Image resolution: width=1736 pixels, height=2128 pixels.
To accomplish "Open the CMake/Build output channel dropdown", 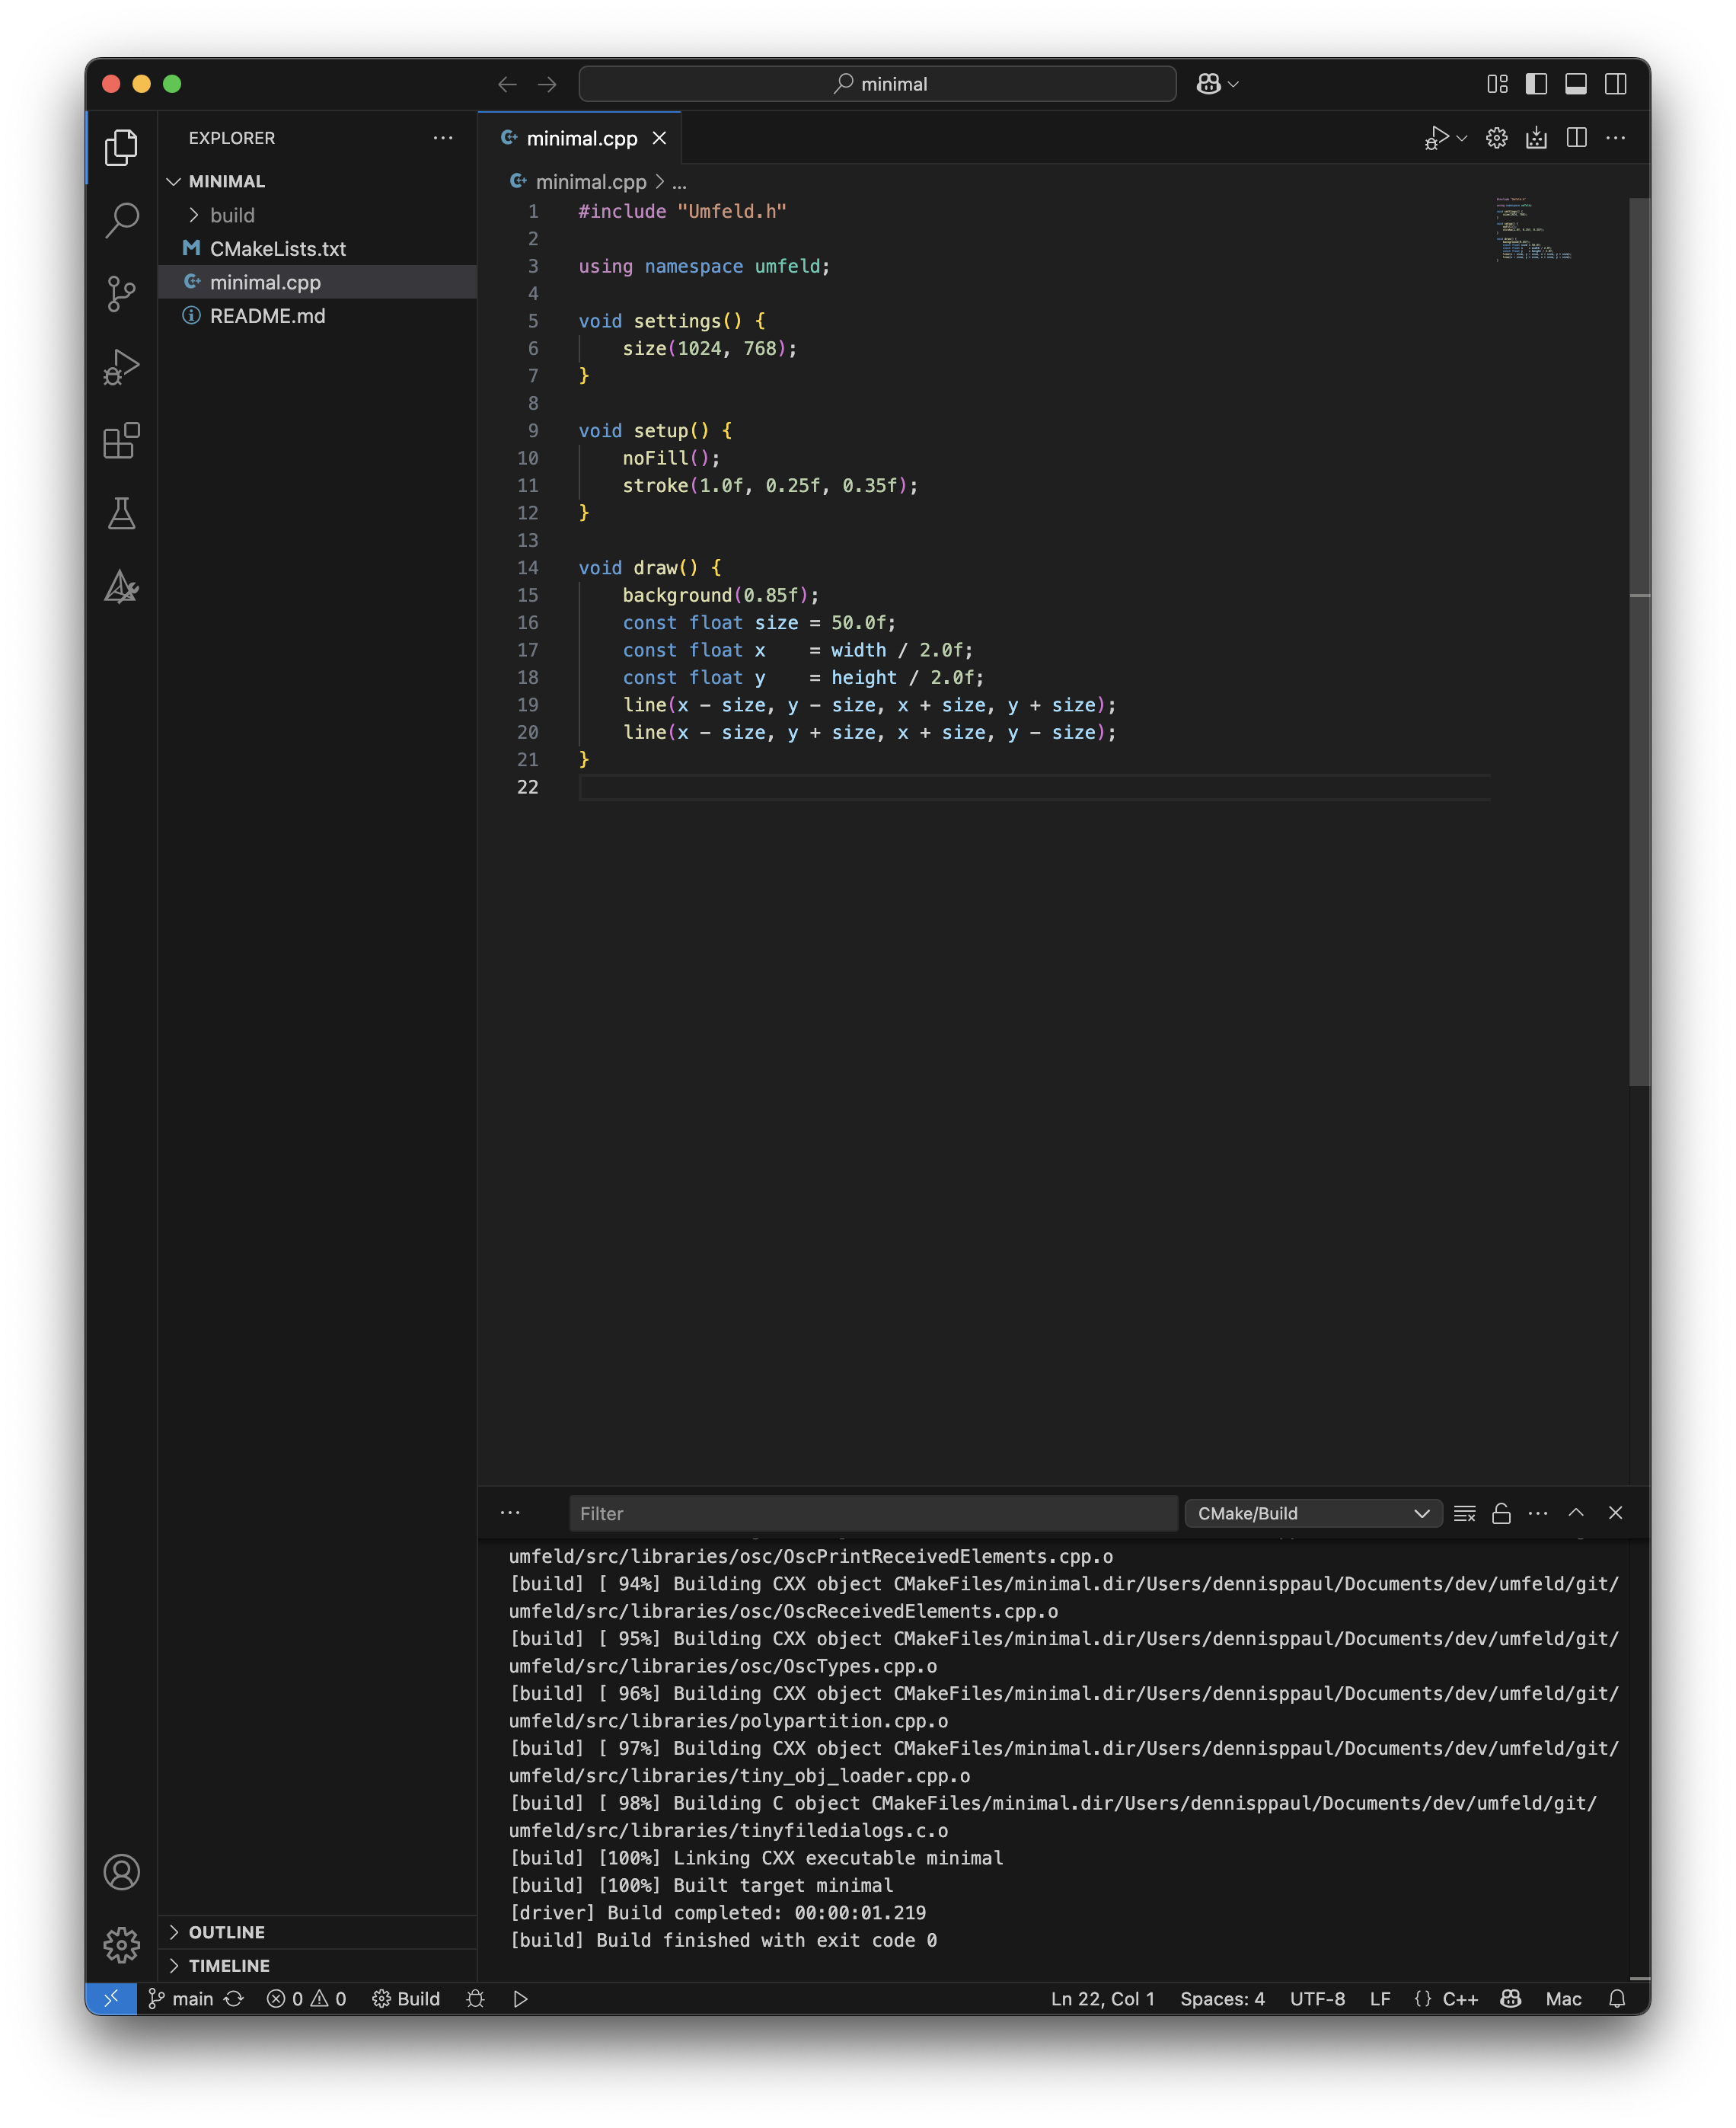I will coord(1312,1513).
